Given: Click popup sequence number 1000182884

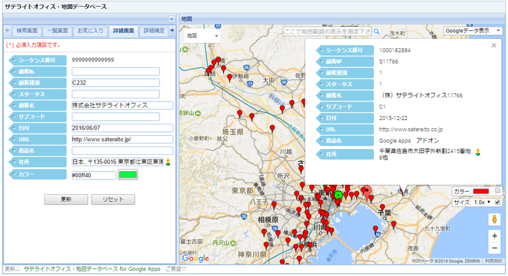Looking at the screenshot, I should pyautogui.click(x=394, y=50).
